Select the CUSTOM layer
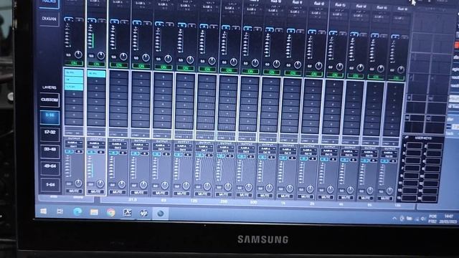The height and width of the screenshot is (258, 459). tap(49, 100)
